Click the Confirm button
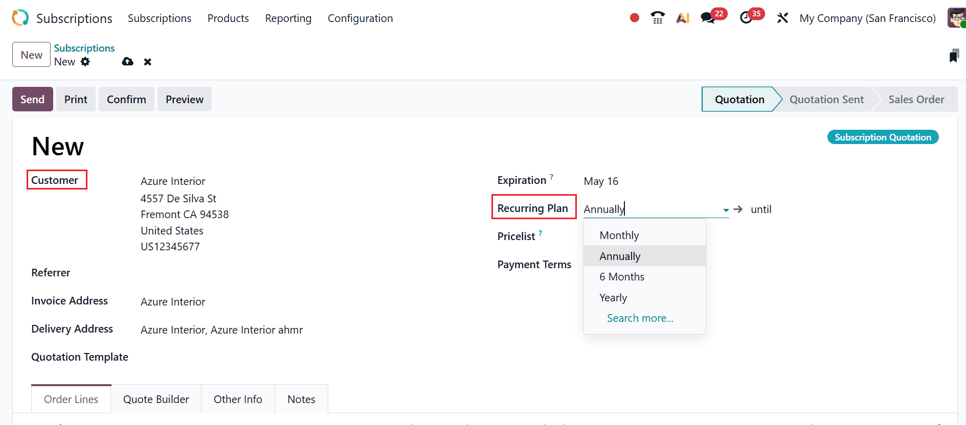The image size is (966, 425). coord(126,99)
